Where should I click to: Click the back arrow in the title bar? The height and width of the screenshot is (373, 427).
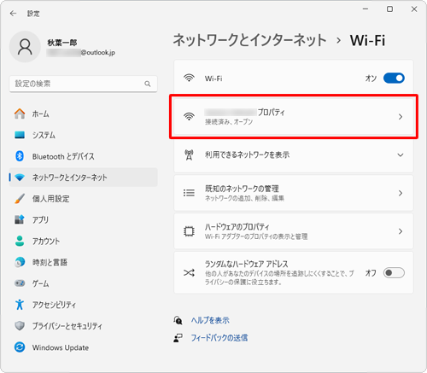13,14
